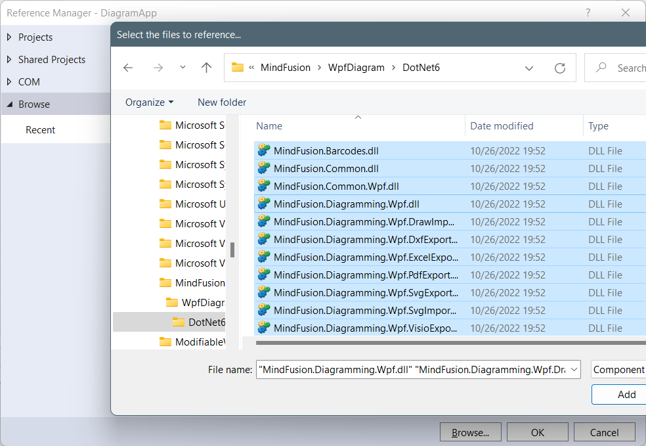This screenshot has height=446, width=646.
Task: Sort files by Name column
Action: 269,126
